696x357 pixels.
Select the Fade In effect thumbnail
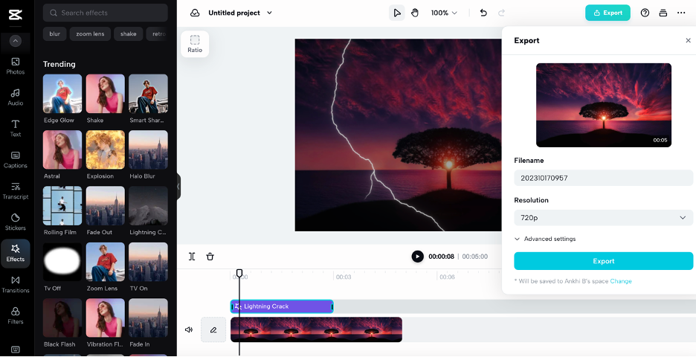tap(148, 318)
